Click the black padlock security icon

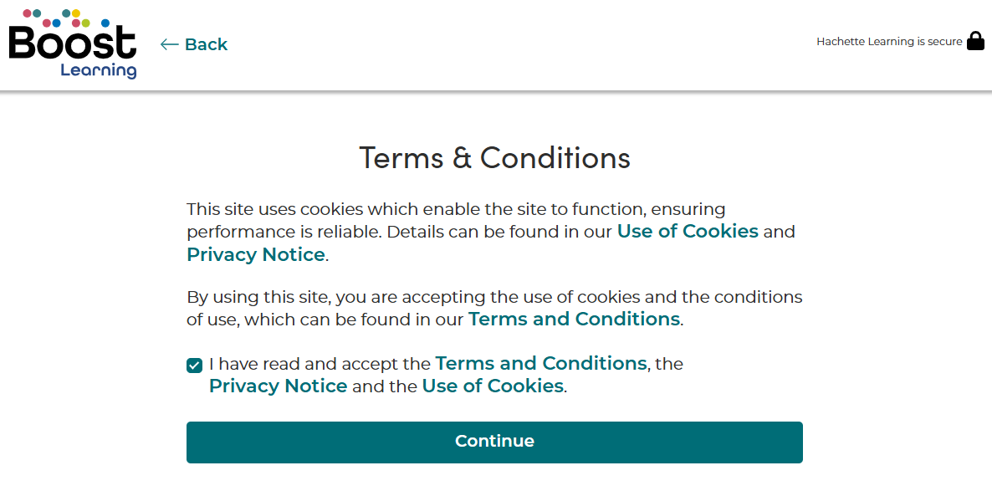coord(976,42)
